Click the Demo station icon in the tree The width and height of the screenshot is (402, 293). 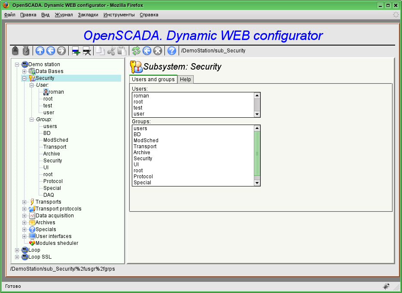[25, 64]
